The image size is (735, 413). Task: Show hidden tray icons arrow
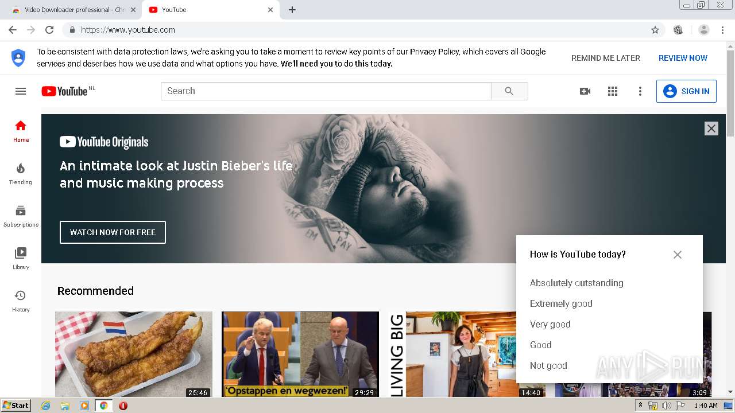(640, 406)
